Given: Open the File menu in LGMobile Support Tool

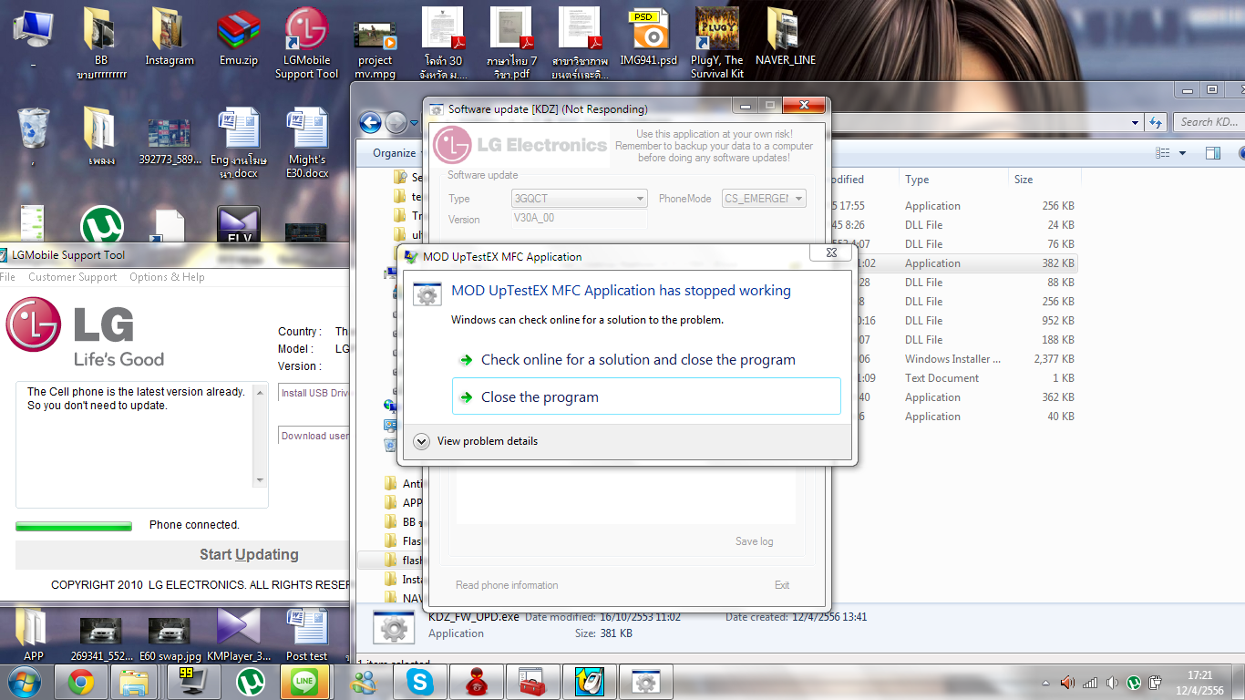Looking at the screenshot, I should coord(7,277).
